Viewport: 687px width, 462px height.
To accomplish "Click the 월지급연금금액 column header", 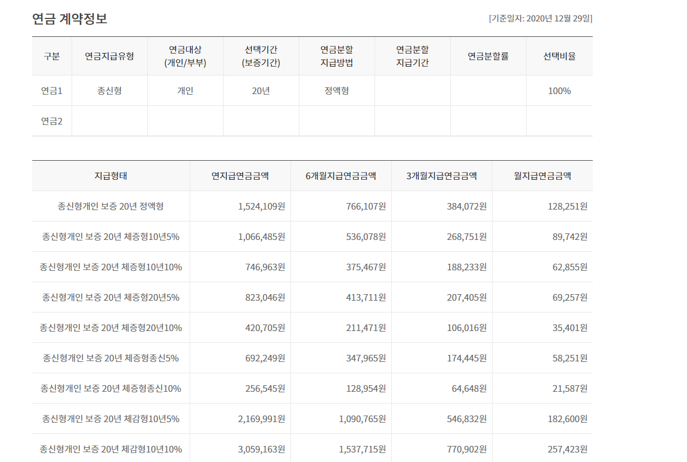I will pyautogui.click(x=543, y=176).
